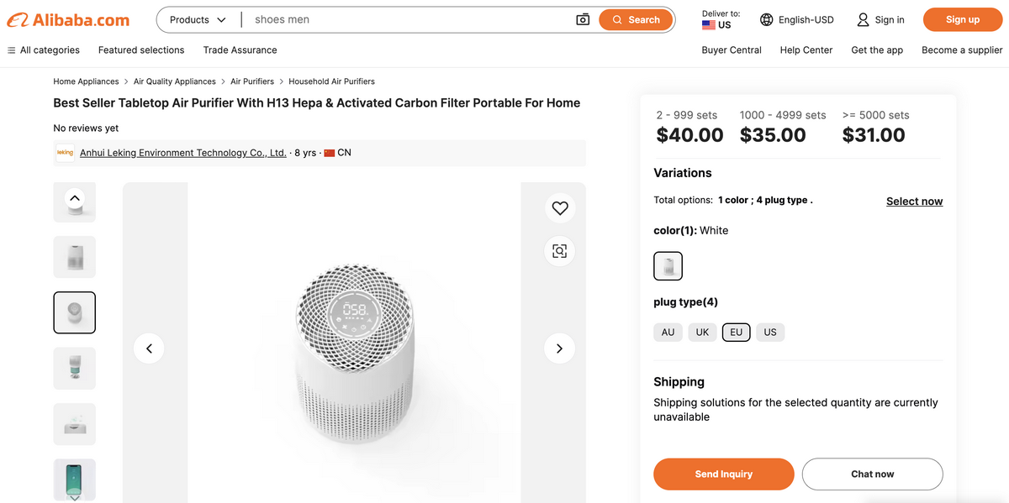
Task: Select the US plug type option
Action: coord(770,332)
